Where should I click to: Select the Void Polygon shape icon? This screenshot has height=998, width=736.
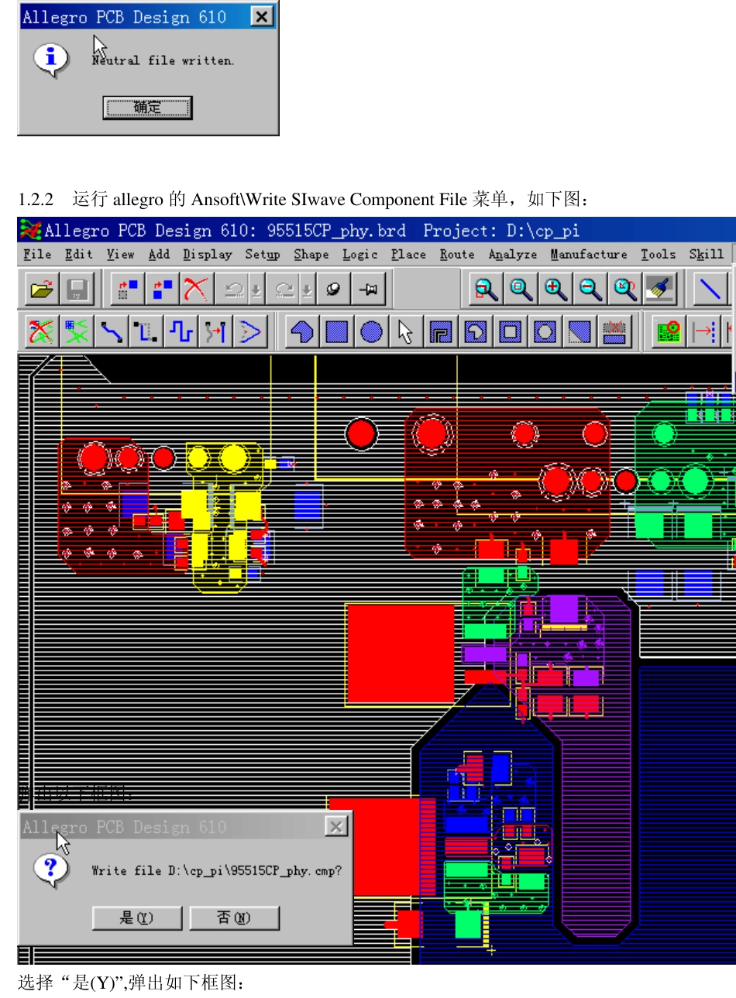point(476,332)
